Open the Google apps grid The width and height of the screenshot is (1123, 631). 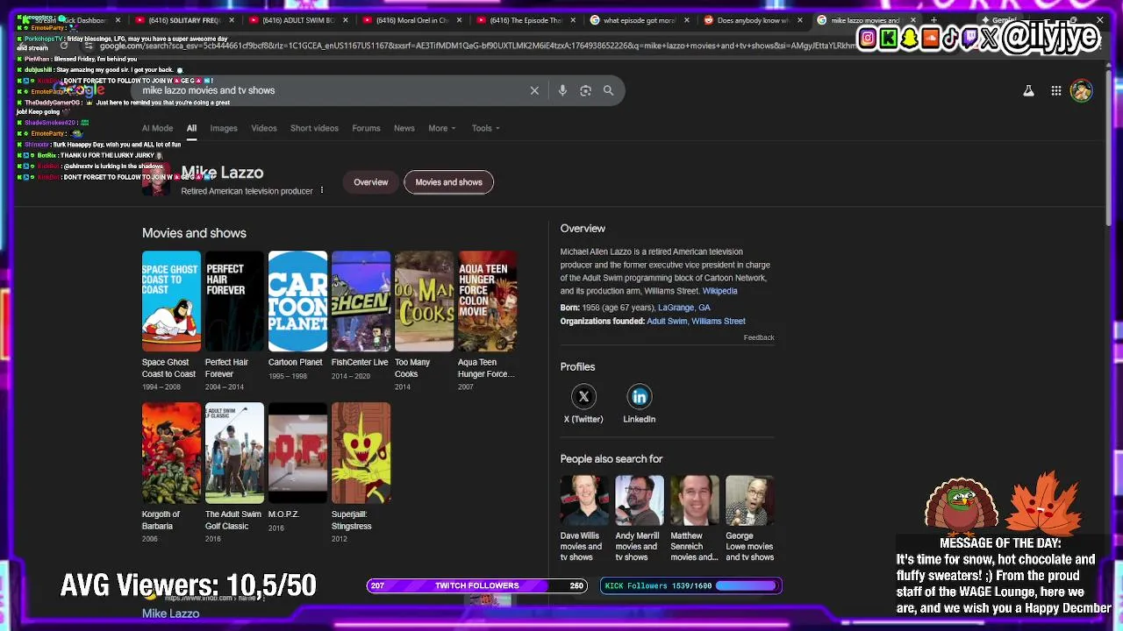(x=1056, y=90)
